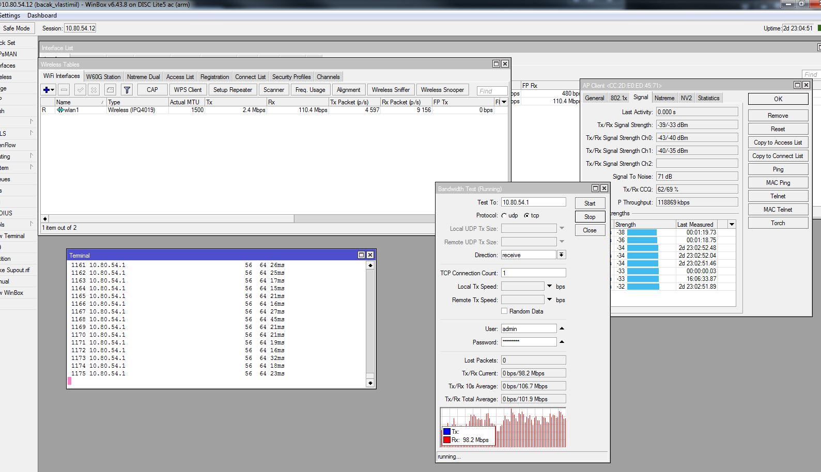Click the -38 signal strength bar
Image resolution: width=821 pixels, height=472 pixels.
point(642,232)
